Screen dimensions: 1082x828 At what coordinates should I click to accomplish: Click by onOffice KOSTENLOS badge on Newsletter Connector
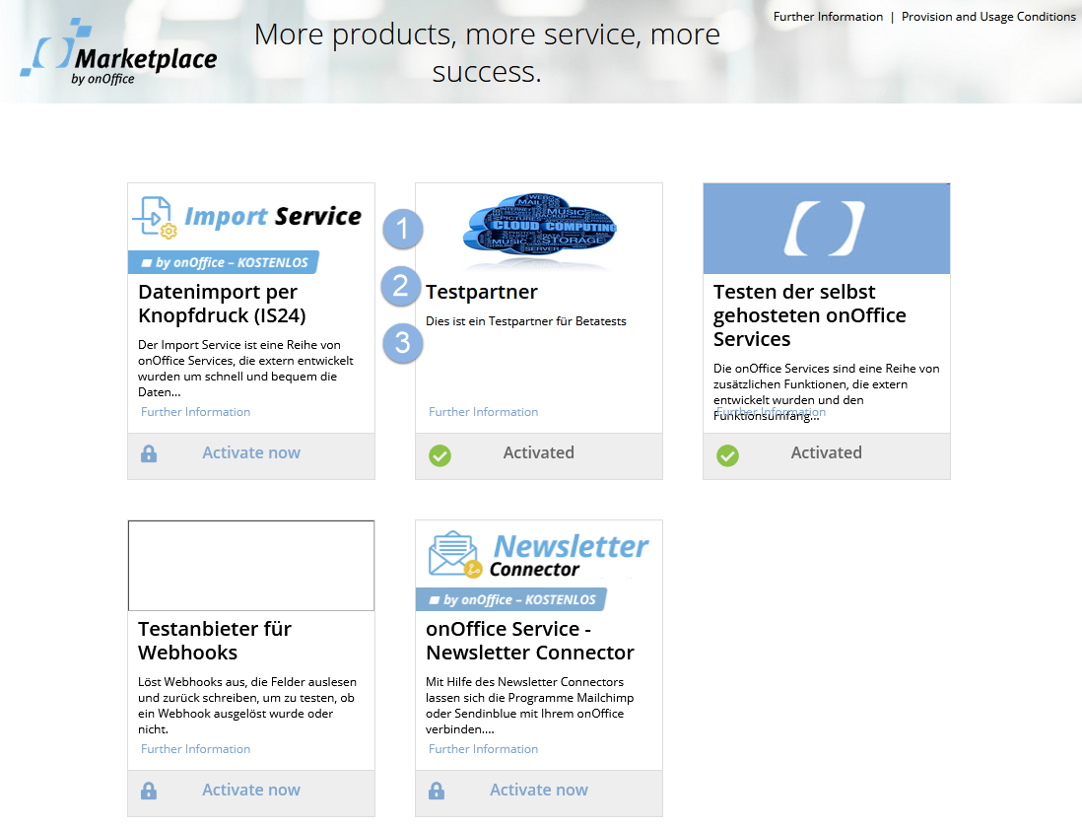(x=511, y=599)
